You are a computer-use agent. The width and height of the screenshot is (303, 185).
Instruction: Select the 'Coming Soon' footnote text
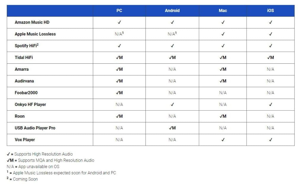click(x=25, y=179)
